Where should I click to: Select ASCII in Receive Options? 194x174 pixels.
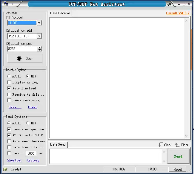tap(9, 76)
